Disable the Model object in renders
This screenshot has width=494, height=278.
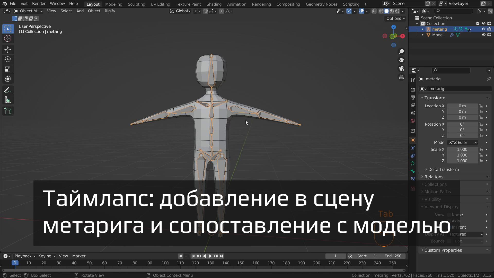tap(490, 35)
